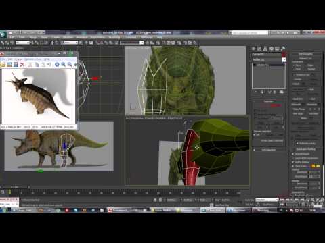This screenshot has width=325, height=243.
Task: Click the zoom out magnifier in image viewer
Action: coord(70,65)
